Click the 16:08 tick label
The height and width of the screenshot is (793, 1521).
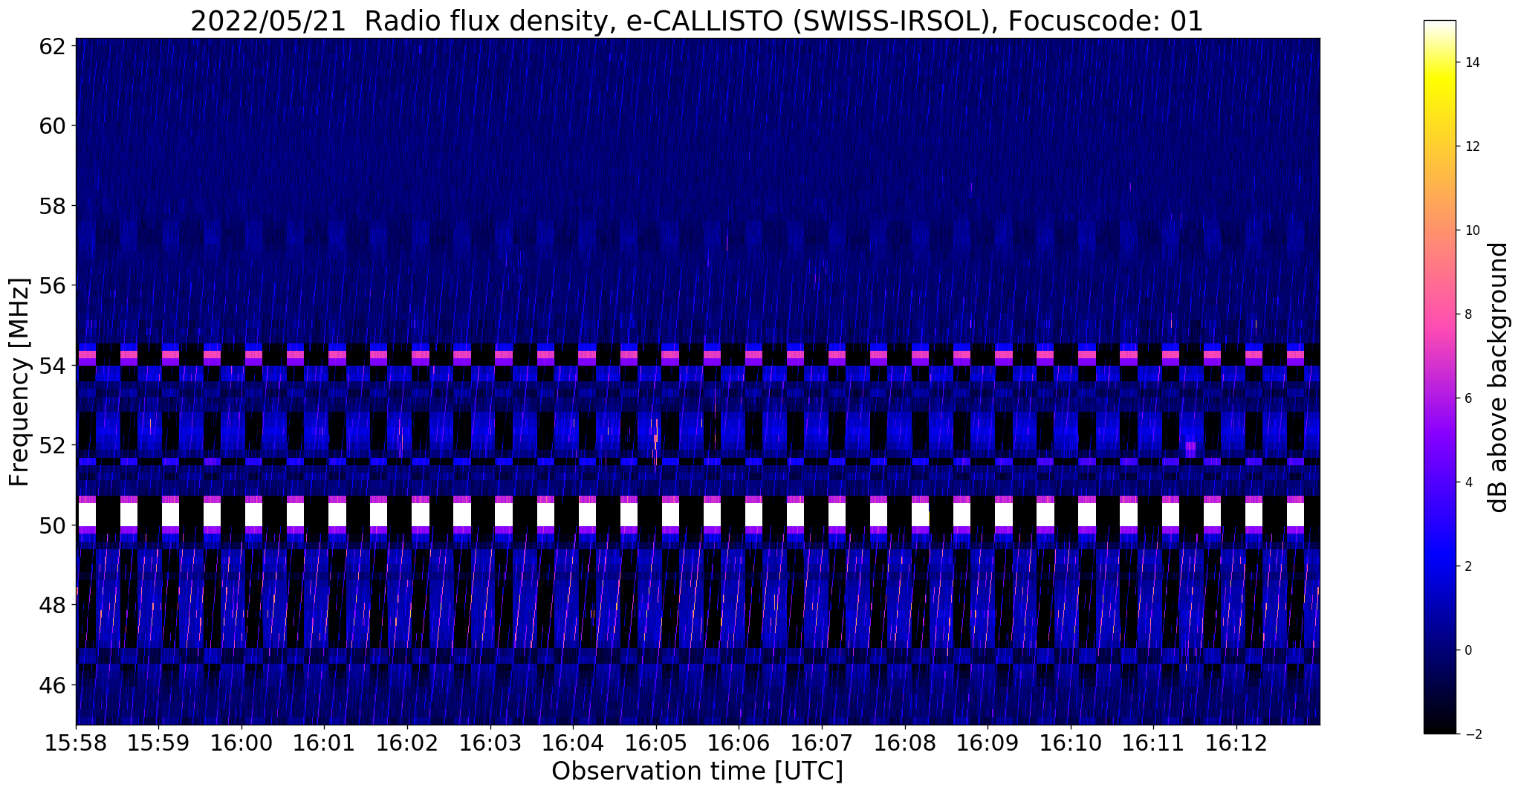point(905,744)
